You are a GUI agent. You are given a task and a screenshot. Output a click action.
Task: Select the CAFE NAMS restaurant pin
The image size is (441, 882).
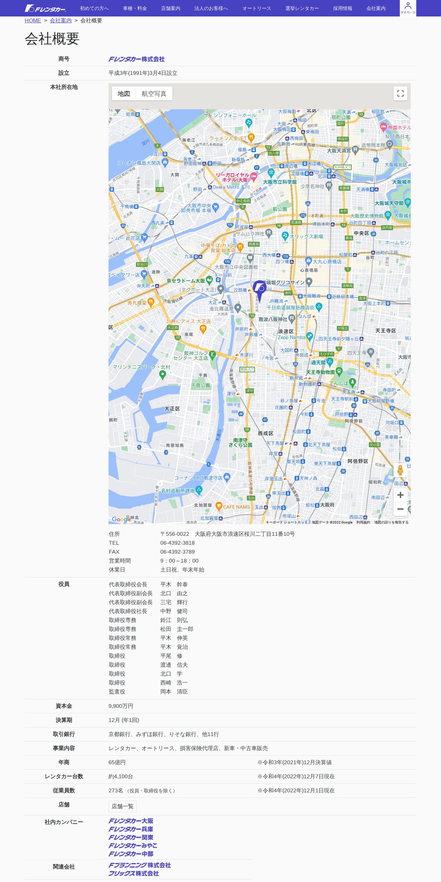pyautogui.click(x=219, y=506)
